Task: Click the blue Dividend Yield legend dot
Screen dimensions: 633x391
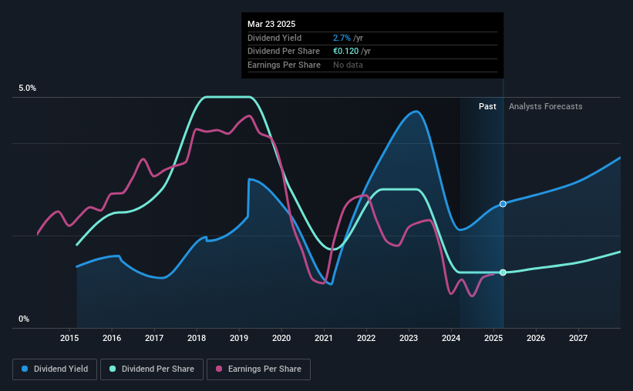Action: (25, 369)
